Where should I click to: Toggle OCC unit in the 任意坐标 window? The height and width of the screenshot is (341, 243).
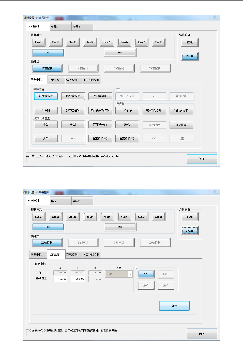(48, 227)
